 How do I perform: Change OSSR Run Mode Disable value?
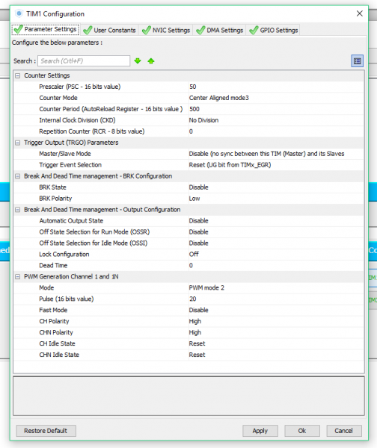pyautogui.click(x=276, y=231)
